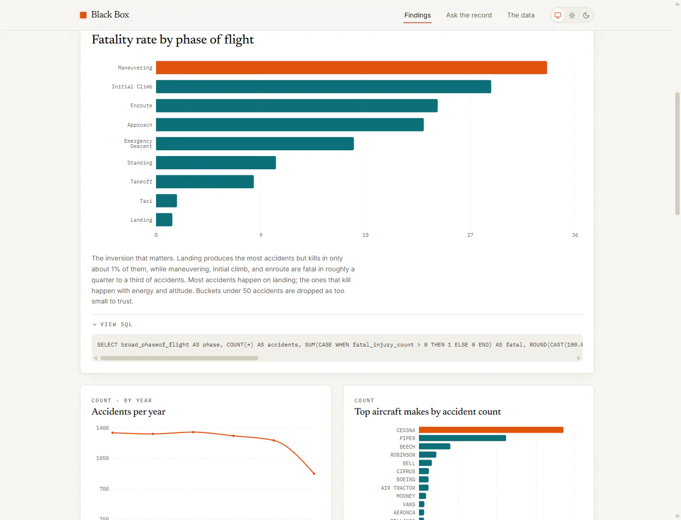The width and height of the screenshot is (681, 520).
Task: Click the horizontal SQL scrollbar thumb
Action: tap(179, 358)
